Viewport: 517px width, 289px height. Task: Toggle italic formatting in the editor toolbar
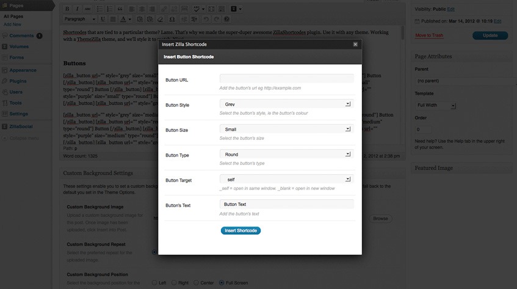[77, 9]
